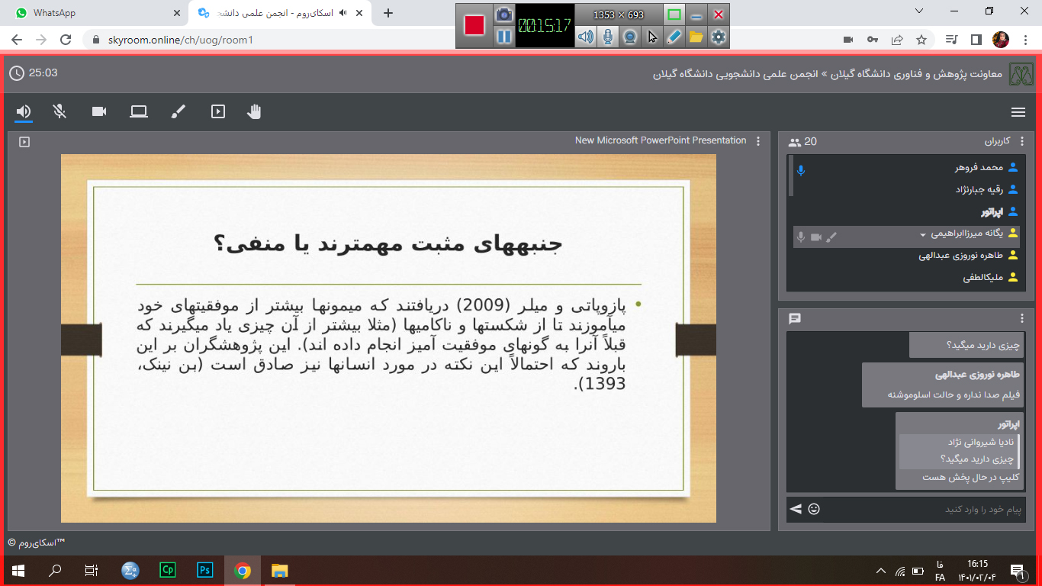Open Photoshop from the Windows taskbar
This screenshot has height=586, width=1042.
205,570
